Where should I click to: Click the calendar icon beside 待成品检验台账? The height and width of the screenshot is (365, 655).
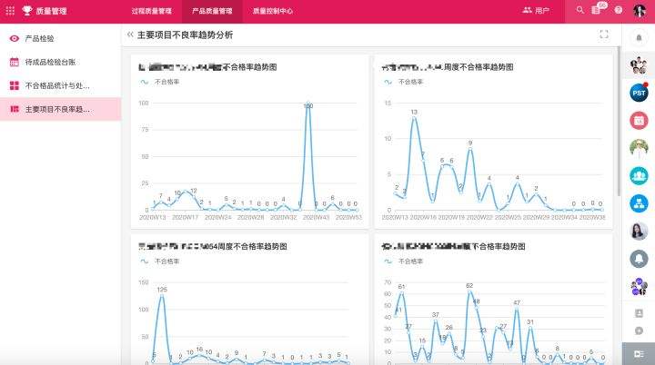point(15,62)
